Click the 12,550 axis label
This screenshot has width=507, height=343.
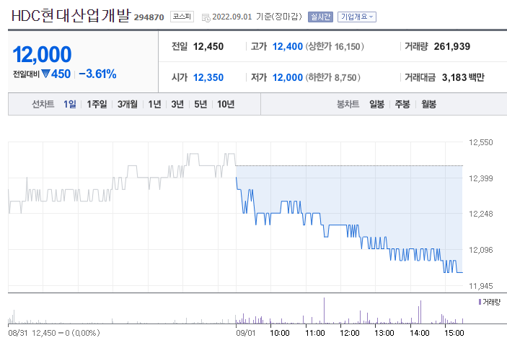[x=481, y=142]
